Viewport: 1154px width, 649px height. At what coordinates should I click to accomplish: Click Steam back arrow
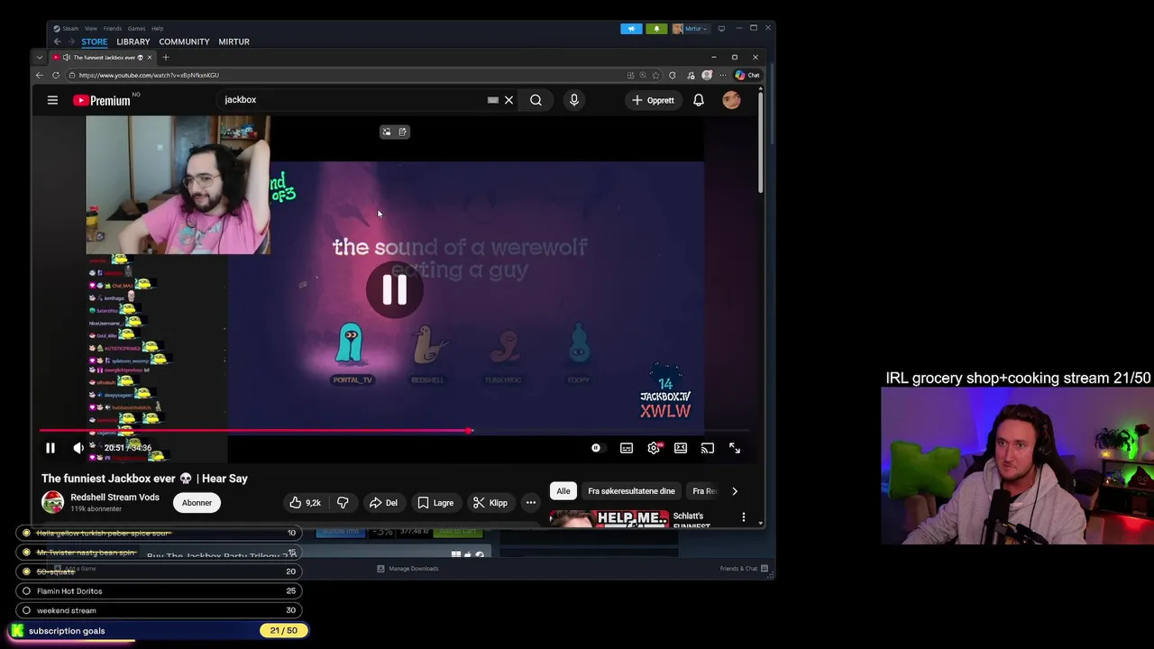coord(57,41)
